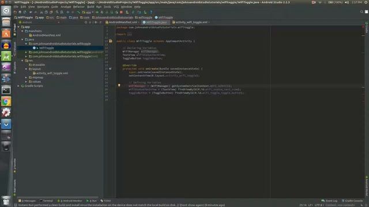The height and width of the screenshot is (207, 369).
Task: Open the Android Monitor tool window button
Action: point(70,201)
